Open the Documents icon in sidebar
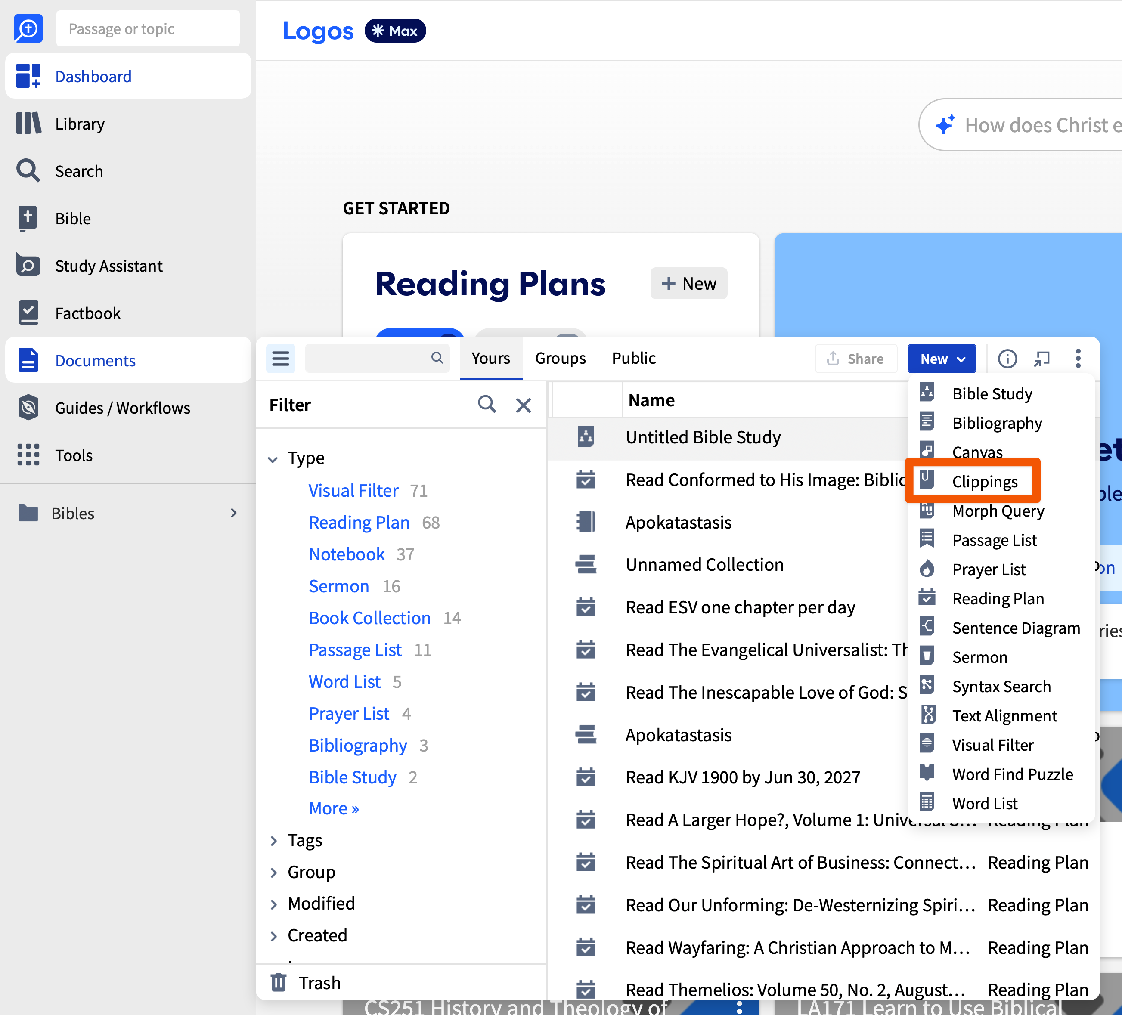The image size is (1122, 1015). tap(28, 360)
